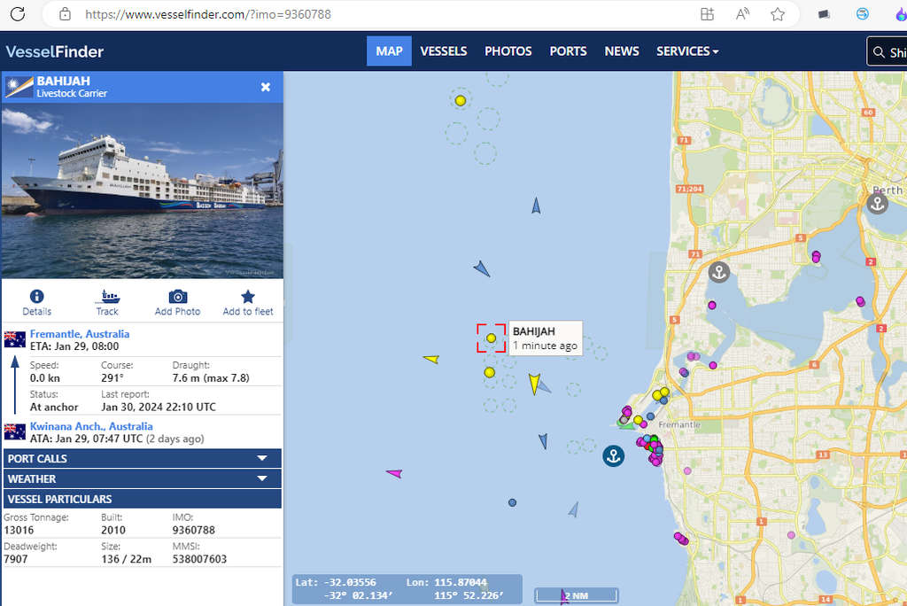Click the Gross Tonnage value 13016
This screenshot has height=606, width=907.
click(19, 530)
